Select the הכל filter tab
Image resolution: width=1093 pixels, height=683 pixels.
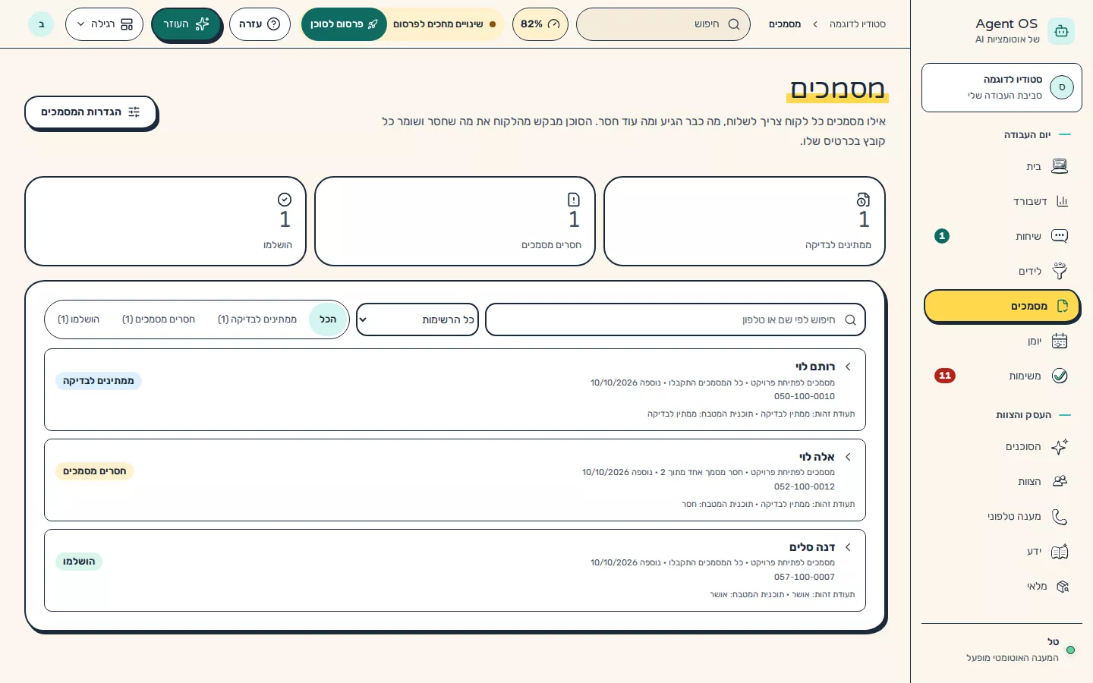[328, 319]
